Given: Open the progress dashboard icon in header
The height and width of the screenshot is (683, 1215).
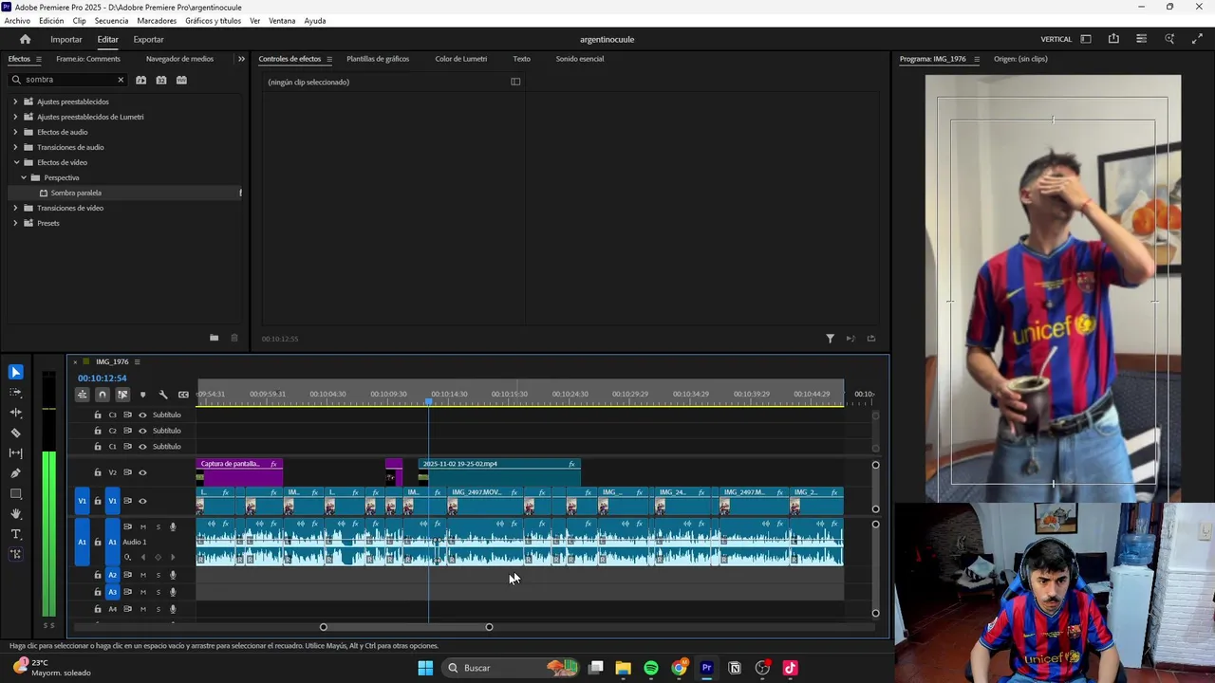Looking at the screenshot, I should point(1141,39).
